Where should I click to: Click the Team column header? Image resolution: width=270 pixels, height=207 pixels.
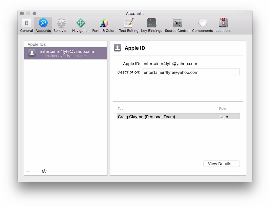tap(122, 108)
